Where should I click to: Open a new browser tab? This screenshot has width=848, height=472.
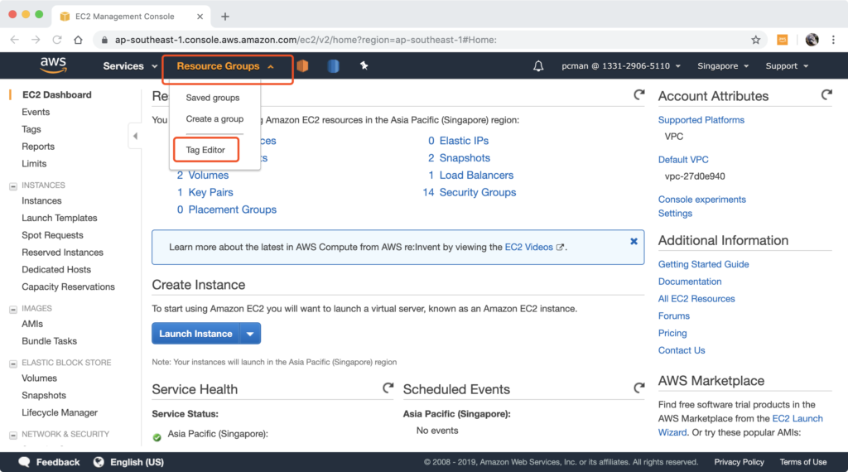click(225, 17)
